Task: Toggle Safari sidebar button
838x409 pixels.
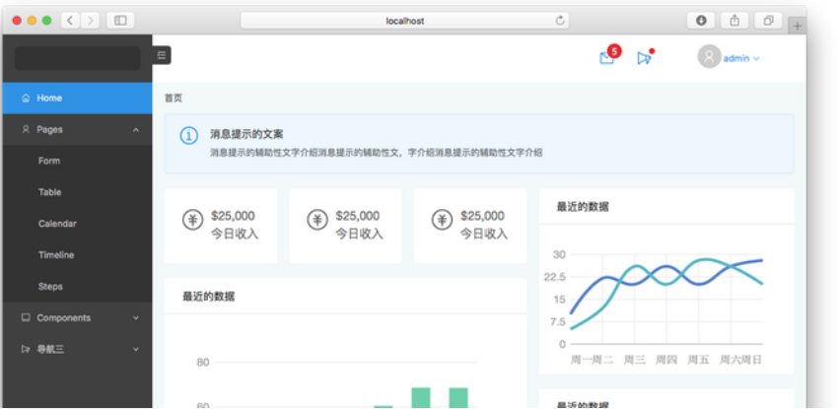Action: point(120,21)
